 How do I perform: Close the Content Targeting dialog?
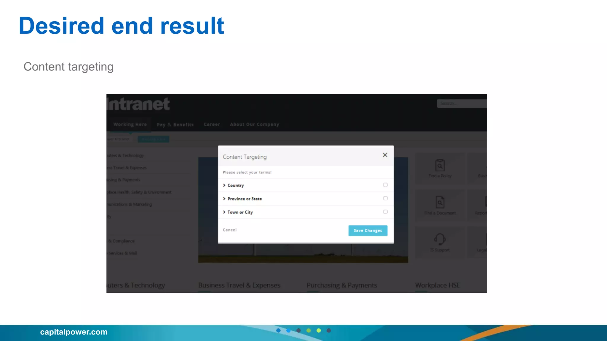[385, 155]
